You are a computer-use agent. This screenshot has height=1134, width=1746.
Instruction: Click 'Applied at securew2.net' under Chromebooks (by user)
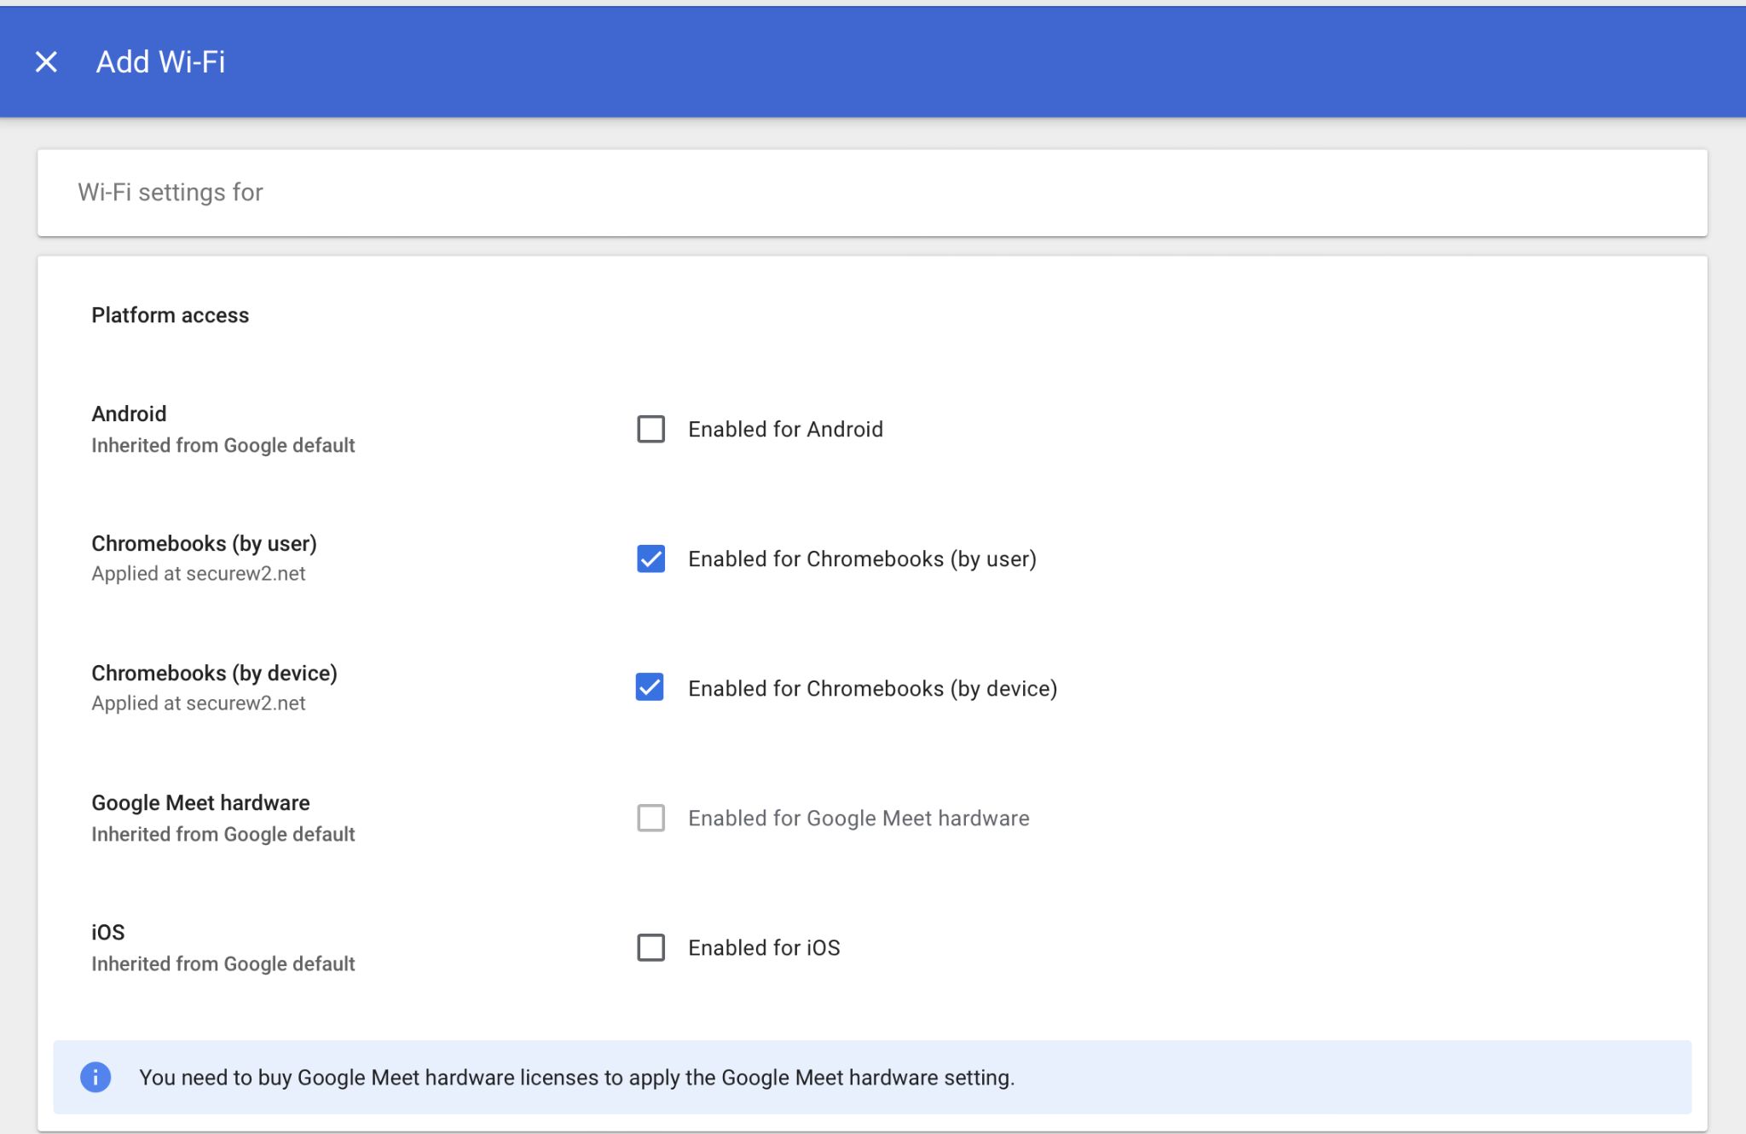[x=199, y=574]
